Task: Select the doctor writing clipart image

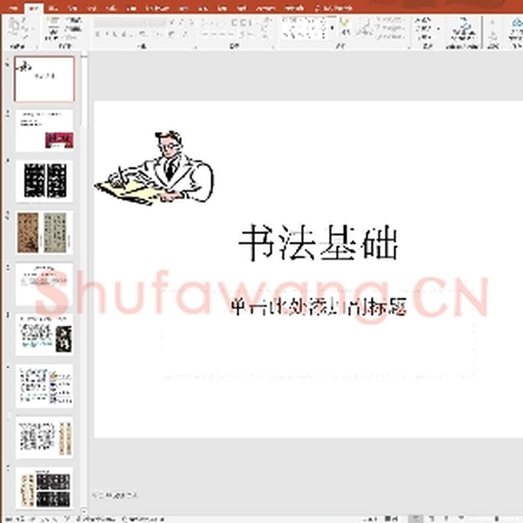Action: pos(154,167)
